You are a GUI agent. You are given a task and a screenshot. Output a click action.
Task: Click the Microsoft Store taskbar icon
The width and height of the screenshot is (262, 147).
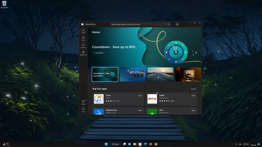140,144
